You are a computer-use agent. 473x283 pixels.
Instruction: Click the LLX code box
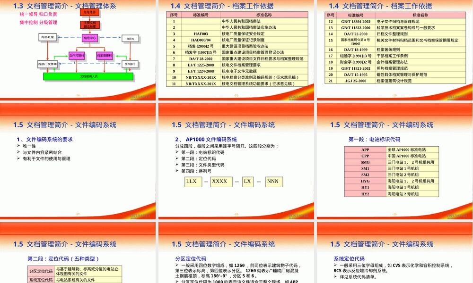coord(193,182)
